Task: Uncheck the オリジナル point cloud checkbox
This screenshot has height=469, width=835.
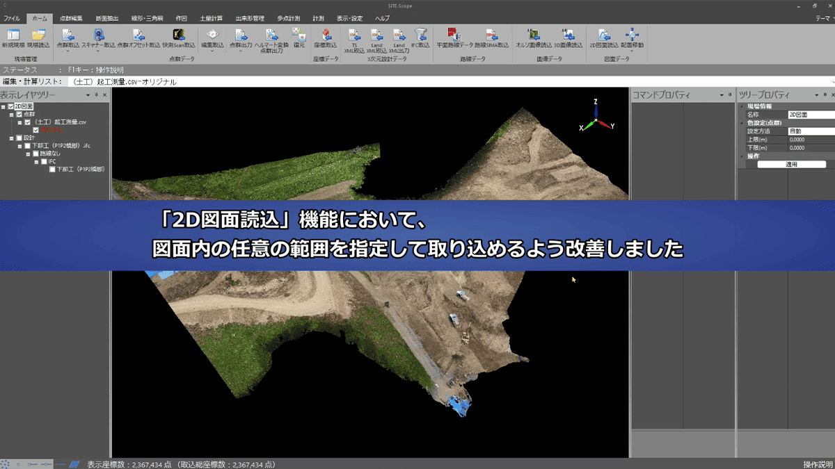Action: (x=35, y=129)
